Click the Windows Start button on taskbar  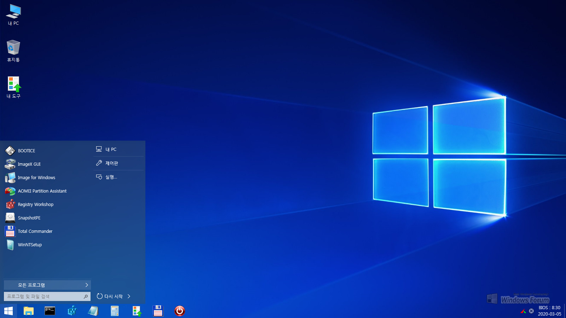[x=8, y=311]
